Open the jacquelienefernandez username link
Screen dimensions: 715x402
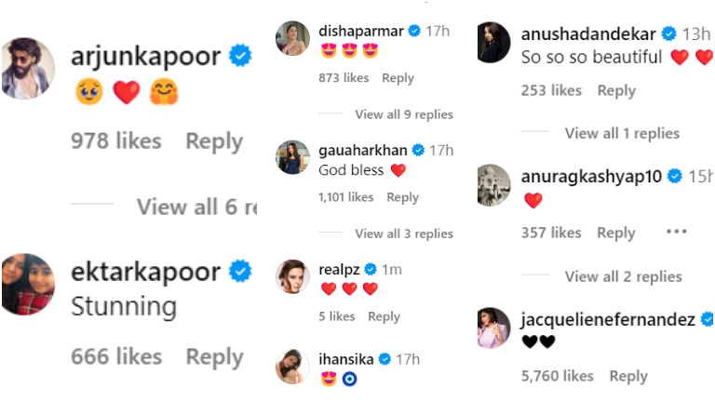tap(607, 320)
